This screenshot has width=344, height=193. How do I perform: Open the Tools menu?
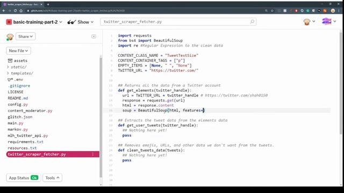click(x=52, y=177)
